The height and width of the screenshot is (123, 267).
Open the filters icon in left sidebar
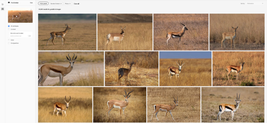(3, 4)
